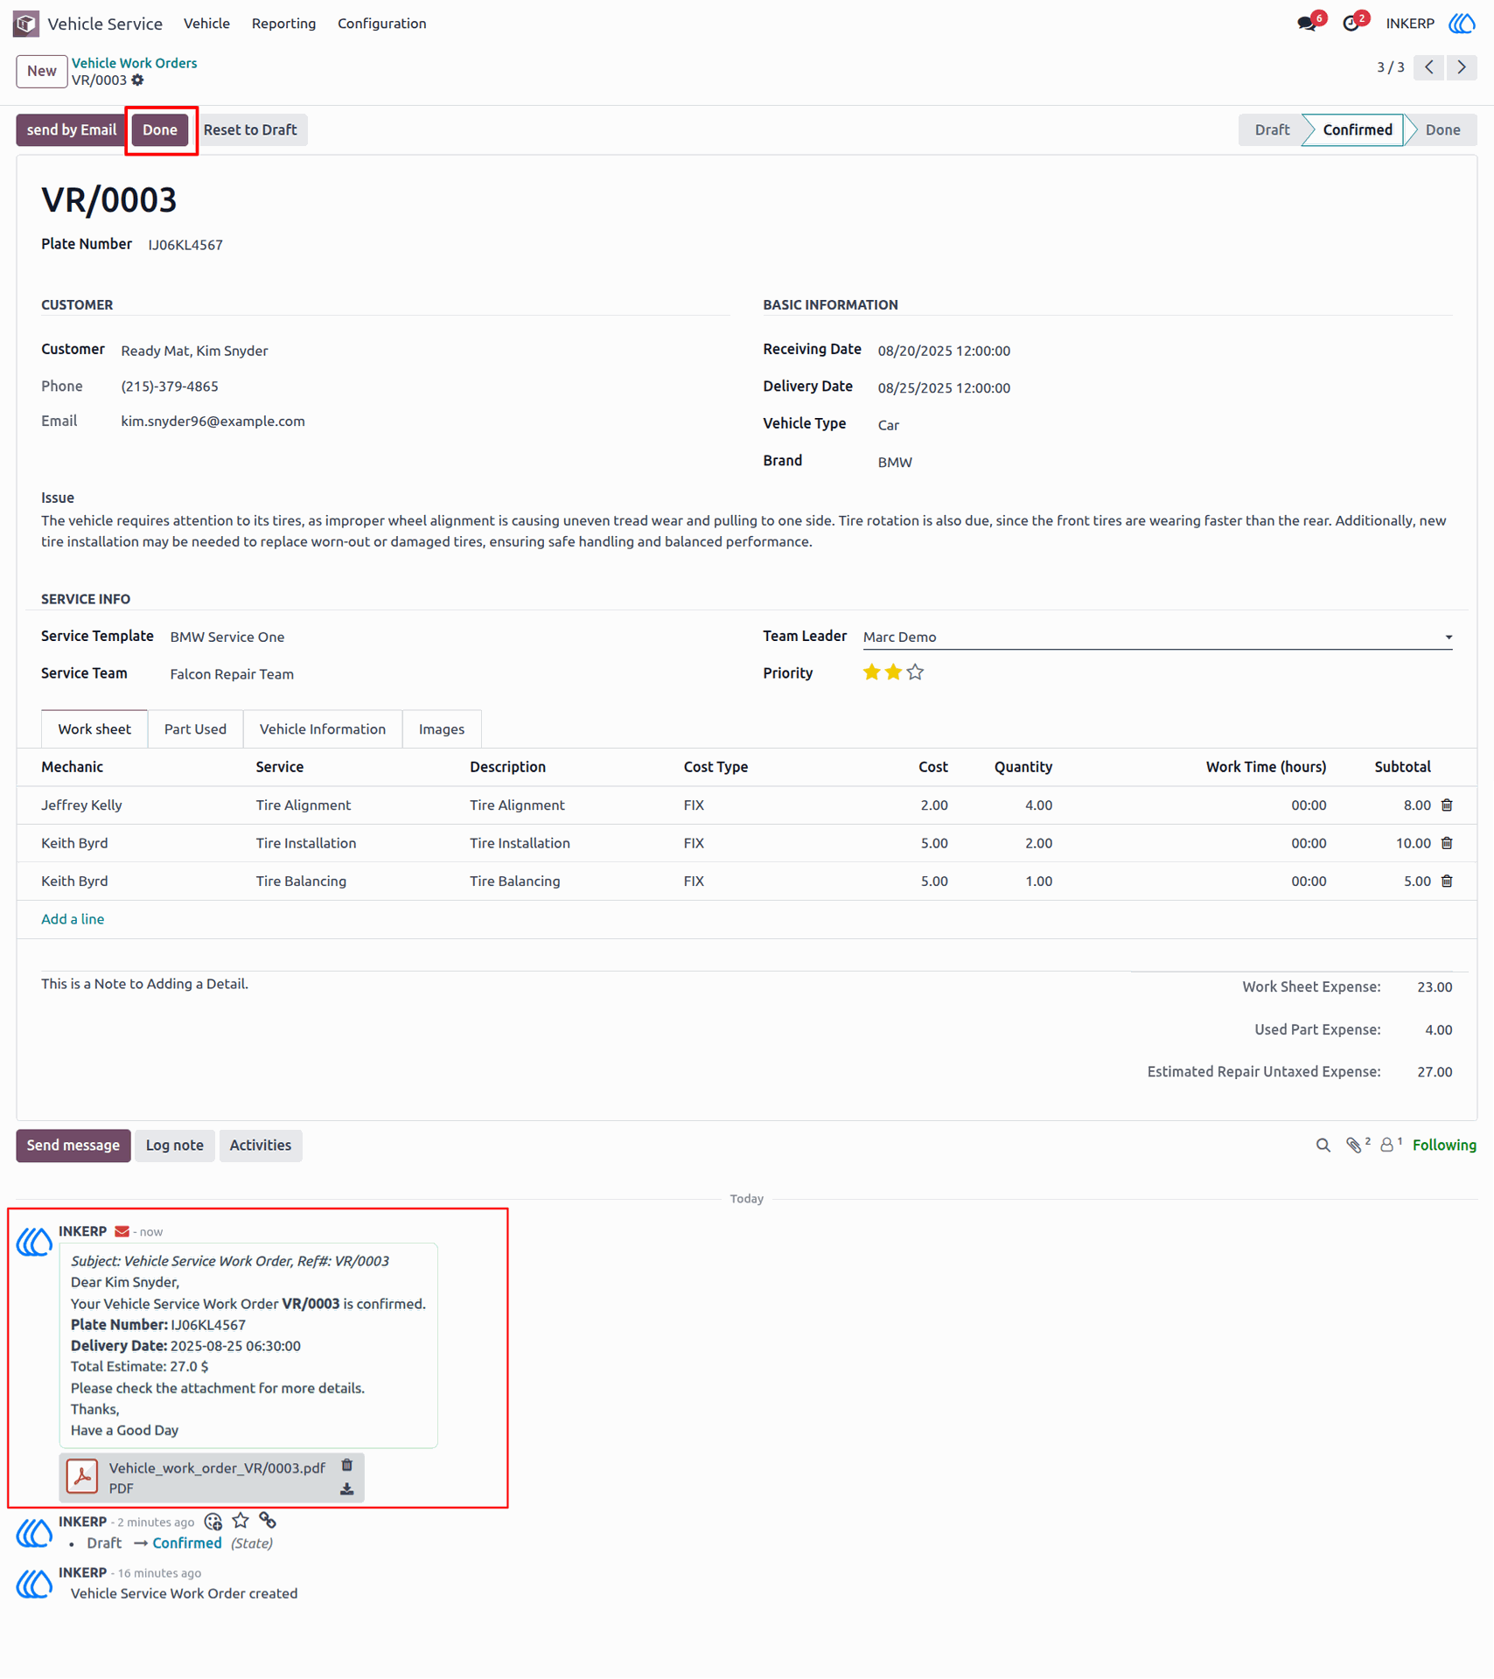Viewport: 1494px width, 1679px height.
Task: Open the Vehicle Service app home icon
Action: pyautogui.click(x=25, y=24)
